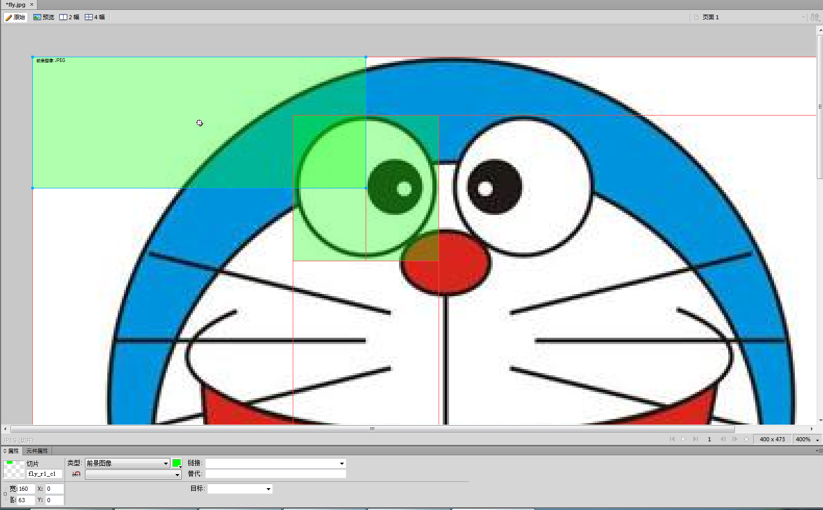Image resolution: width=823 pixels, height=510 pixels.
Task: Click the file management arrows icon
Action: tap(815, 17)
